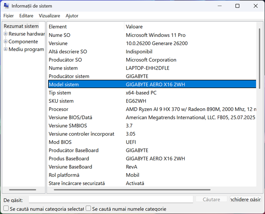Select the Rol platformă row

(152, 175)
